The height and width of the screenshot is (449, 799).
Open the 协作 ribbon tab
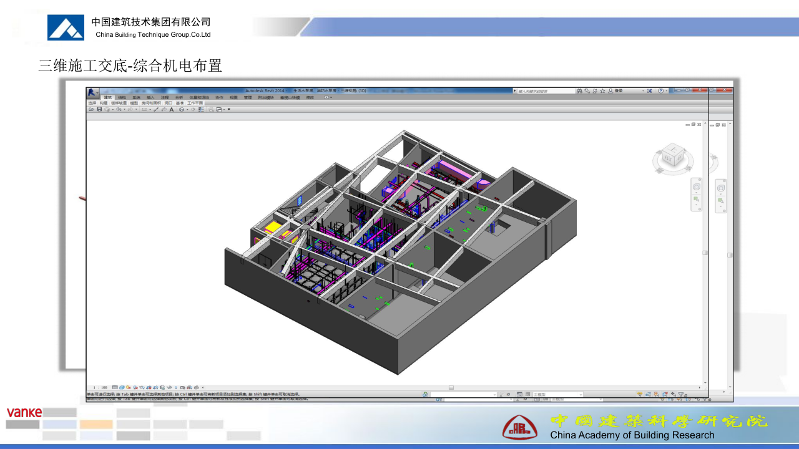(219, 97)
